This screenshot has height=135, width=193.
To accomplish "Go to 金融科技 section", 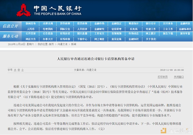I will point(185,23).
